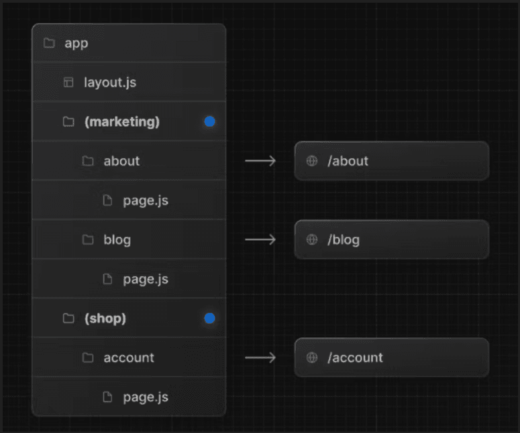
Task: Click the globe icon beside /about
Action: pyautogui.click(x=311, y=161)
